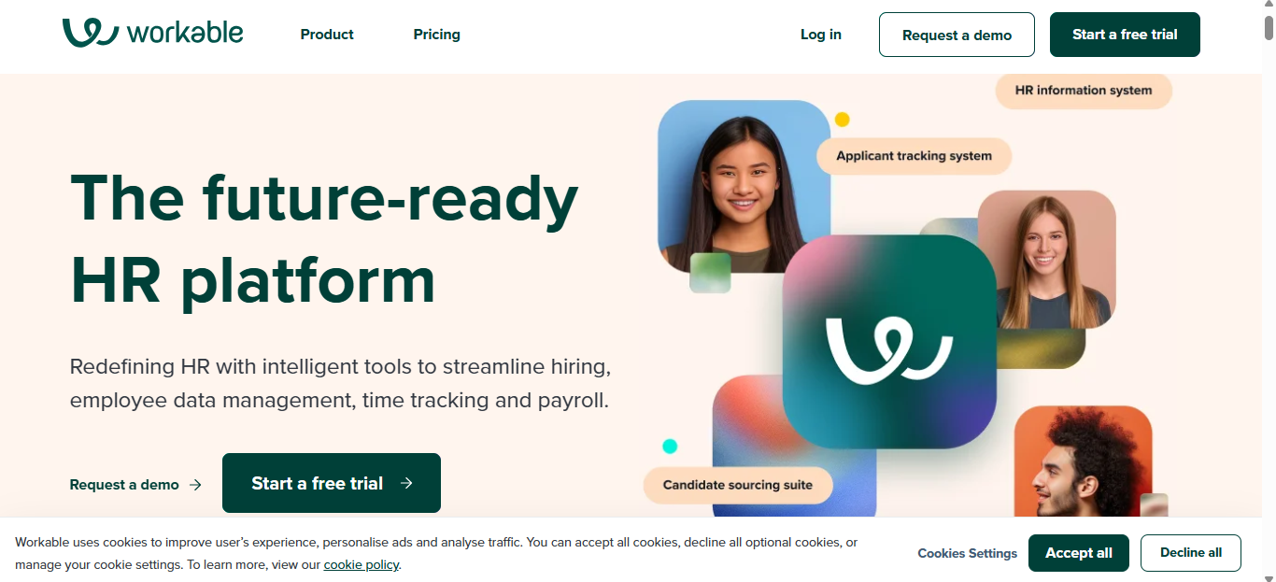Click arrow inside hero Start a free trial

tap(406, 483)
